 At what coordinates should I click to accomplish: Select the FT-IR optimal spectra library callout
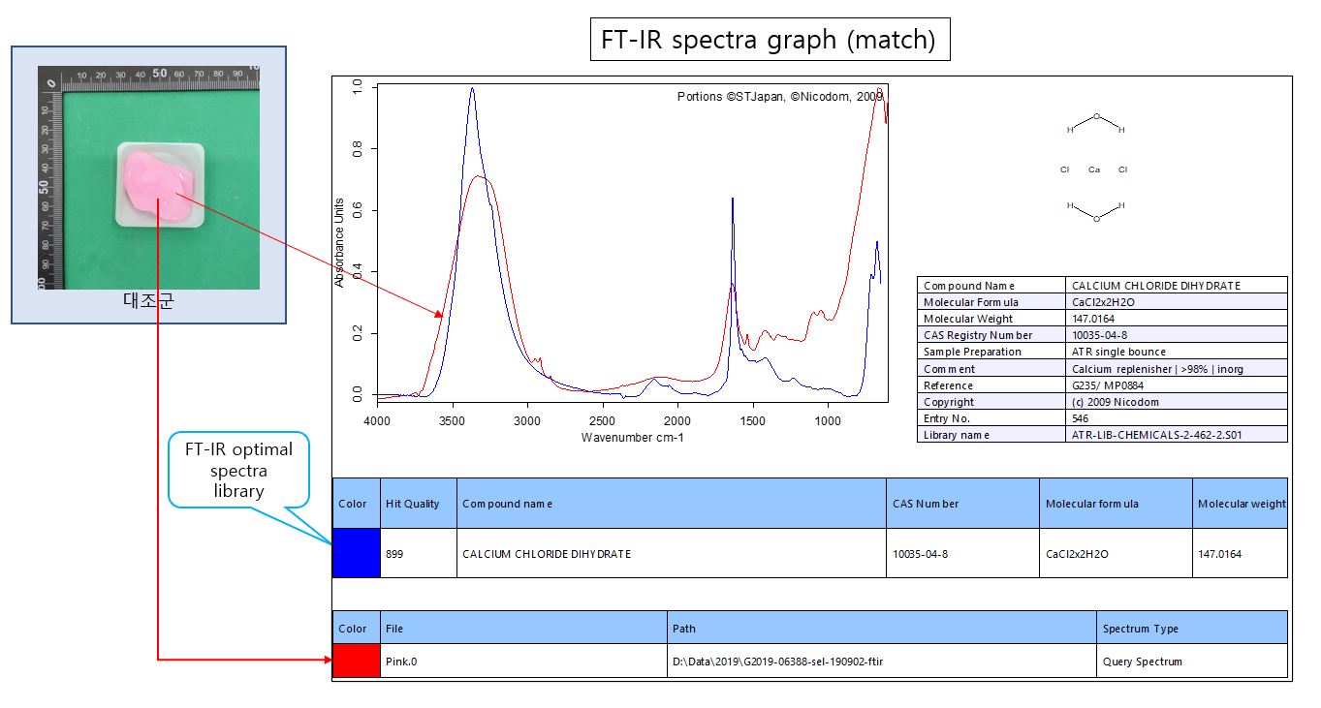(238, 471)
